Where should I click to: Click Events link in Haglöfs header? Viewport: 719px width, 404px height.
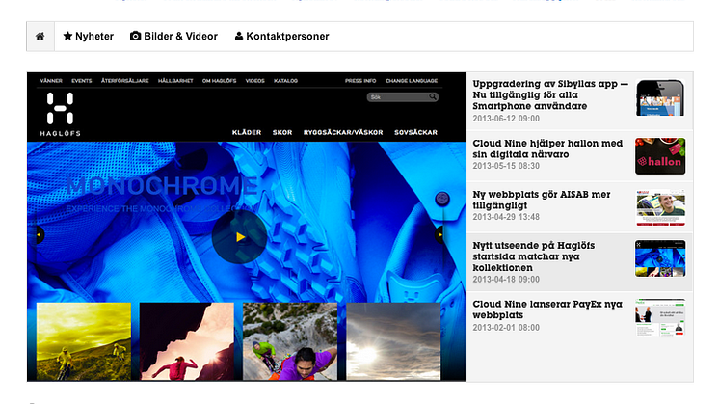coord(82,81)
